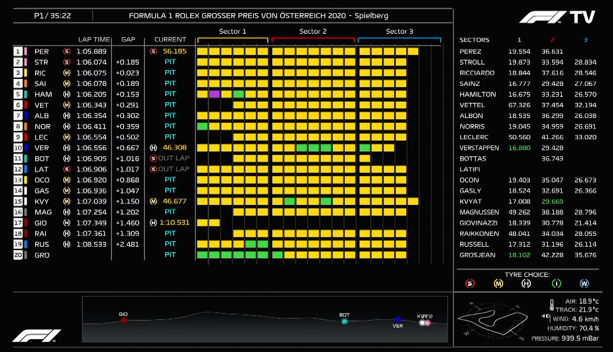Click the P1 / 35:22 session timer
Screen dimensions: 613x352
tap(52, 16)
